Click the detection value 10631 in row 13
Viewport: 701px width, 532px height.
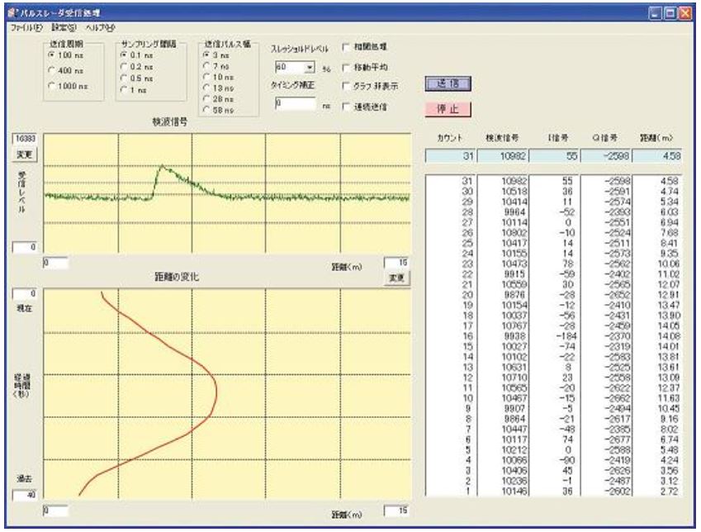click(x=514, y=368)
